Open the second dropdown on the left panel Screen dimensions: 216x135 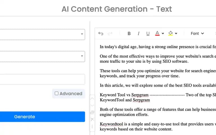(x=42, y=57)
